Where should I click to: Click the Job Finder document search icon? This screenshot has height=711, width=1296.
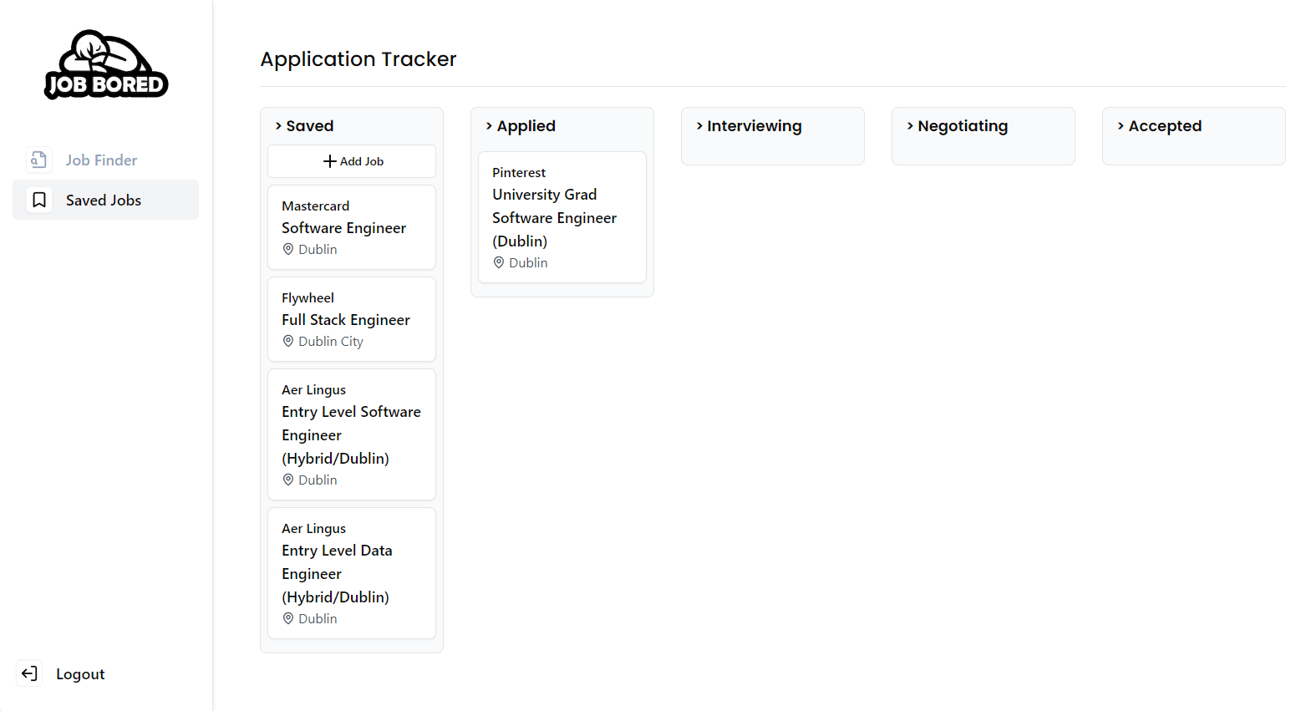38,160
